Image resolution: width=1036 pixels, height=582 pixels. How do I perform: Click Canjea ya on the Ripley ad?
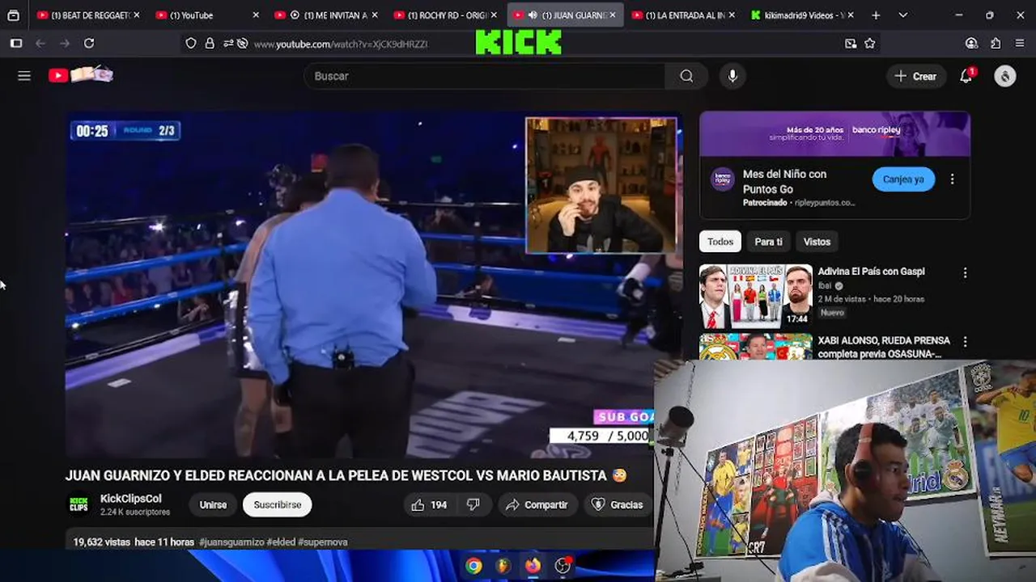(x=903, y=179)
